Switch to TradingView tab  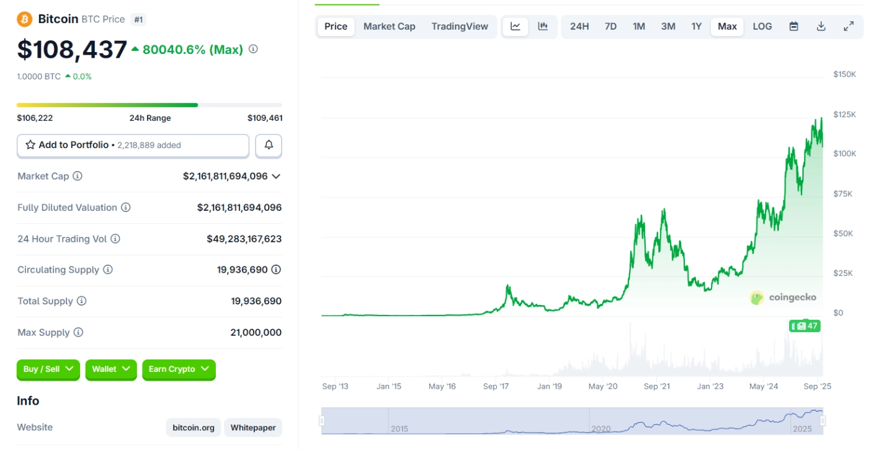(460, 27)
